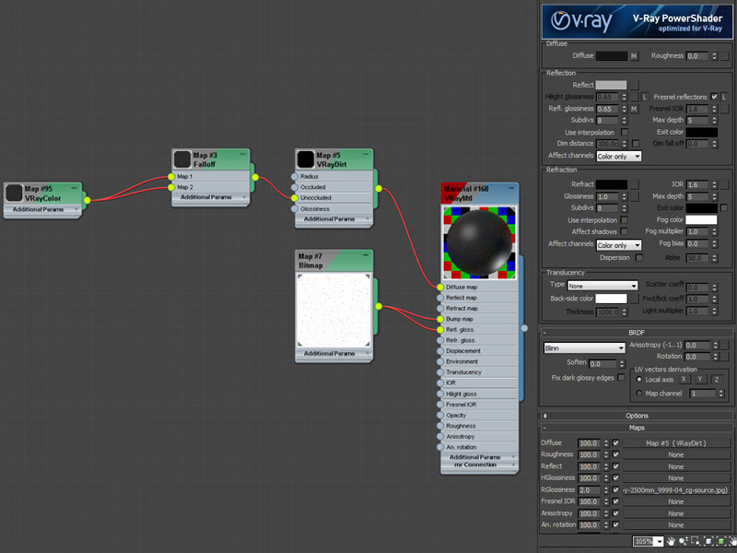Expand Additional Params on Falloff node
This screenshot has height=553, width=737.
[x=211, y=197]
